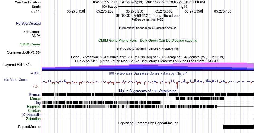Screen dimensions: 254x133
Task: Open the OMIM Genes track label
Action: pos(30,44)
